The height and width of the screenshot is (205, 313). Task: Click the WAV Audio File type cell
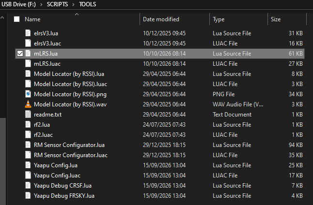click(x=238, y=104)
